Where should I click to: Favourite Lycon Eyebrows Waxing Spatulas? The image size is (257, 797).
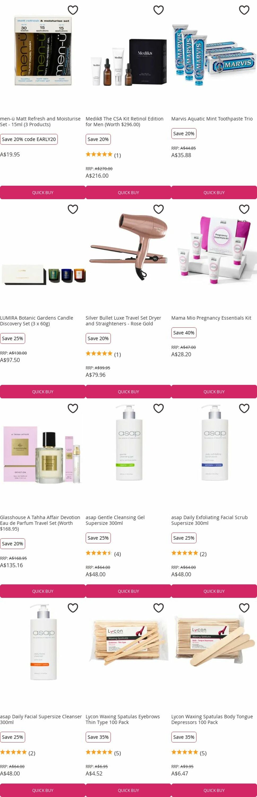click(158, 608)
